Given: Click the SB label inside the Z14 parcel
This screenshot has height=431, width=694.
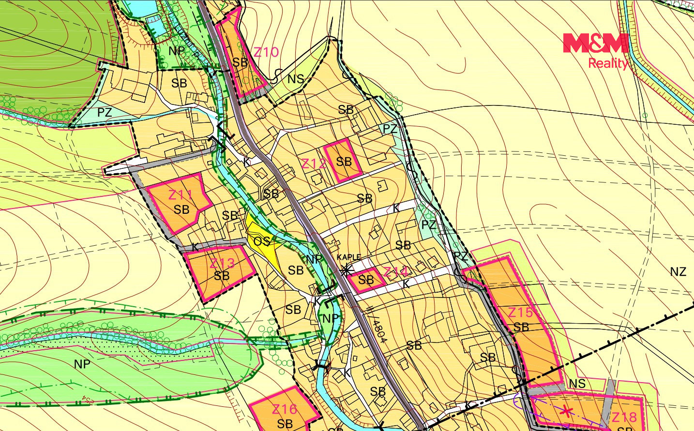Looking at the screenshot, I should [366, 280].
